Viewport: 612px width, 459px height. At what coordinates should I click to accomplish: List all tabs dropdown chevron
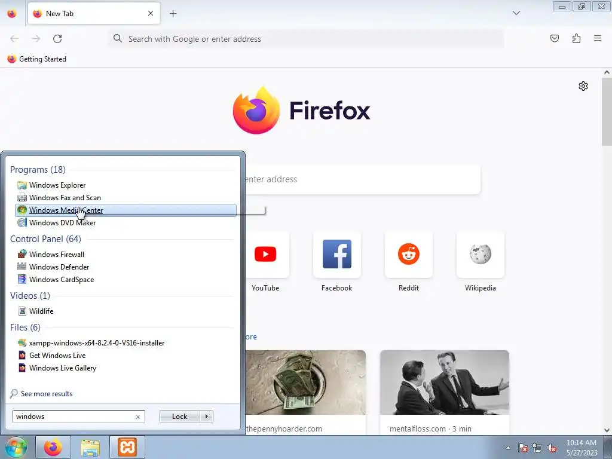point(516,13)
